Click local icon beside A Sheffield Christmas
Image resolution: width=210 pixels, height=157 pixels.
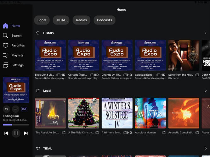pyautogui.click(x=97, y=133)
